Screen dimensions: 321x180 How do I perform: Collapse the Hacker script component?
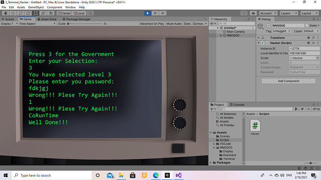click(x=259, y=43)
